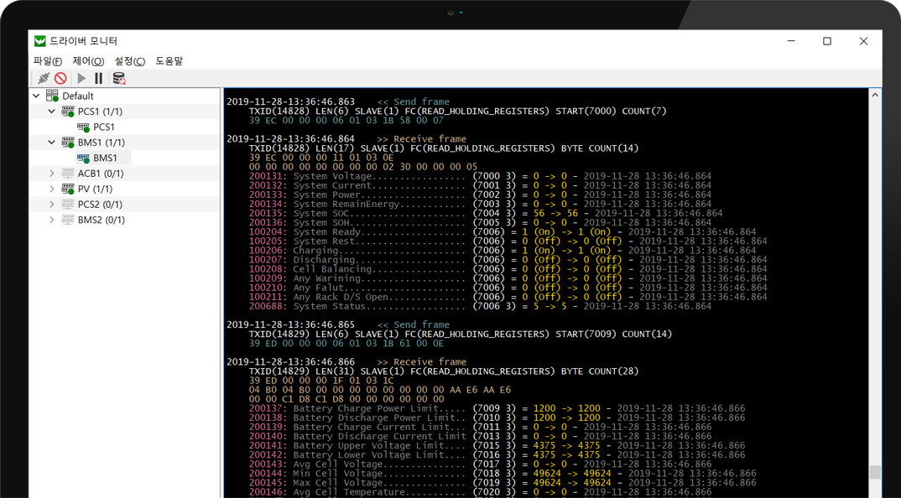Viewport: 901px width, 498px height.
Task: Click the ACB1 (0/1) channel icon
Action: [x=68, y=174]
